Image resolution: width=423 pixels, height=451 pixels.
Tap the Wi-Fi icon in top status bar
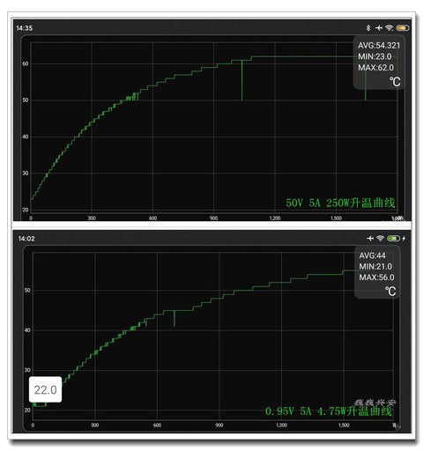coord(390,27)
